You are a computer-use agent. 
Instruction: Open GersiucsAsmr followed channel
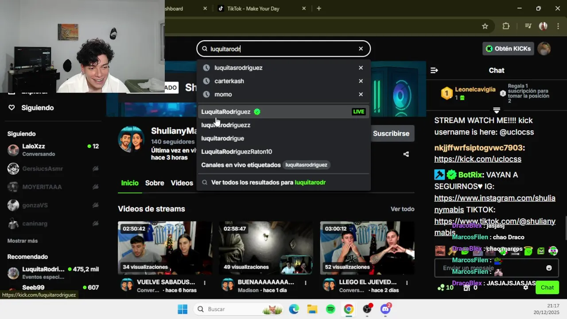click(53, 169)
